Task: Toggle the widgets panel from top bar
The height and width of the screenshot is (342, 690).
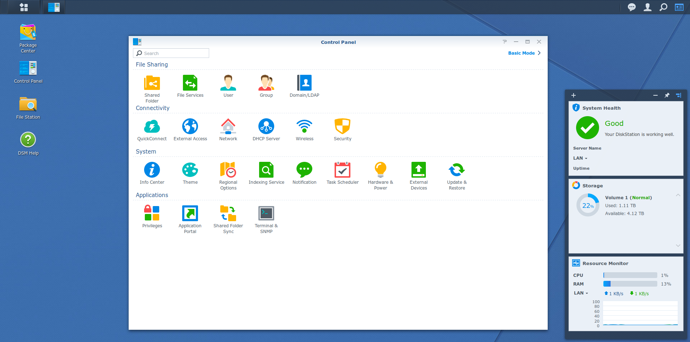Action: 679,7
